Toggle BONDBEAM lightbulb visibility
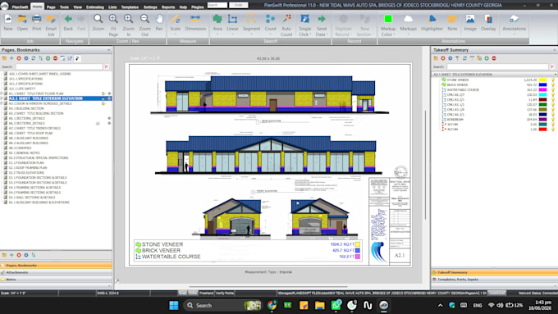This screenshot has width=558, height=314. [553, 120]
